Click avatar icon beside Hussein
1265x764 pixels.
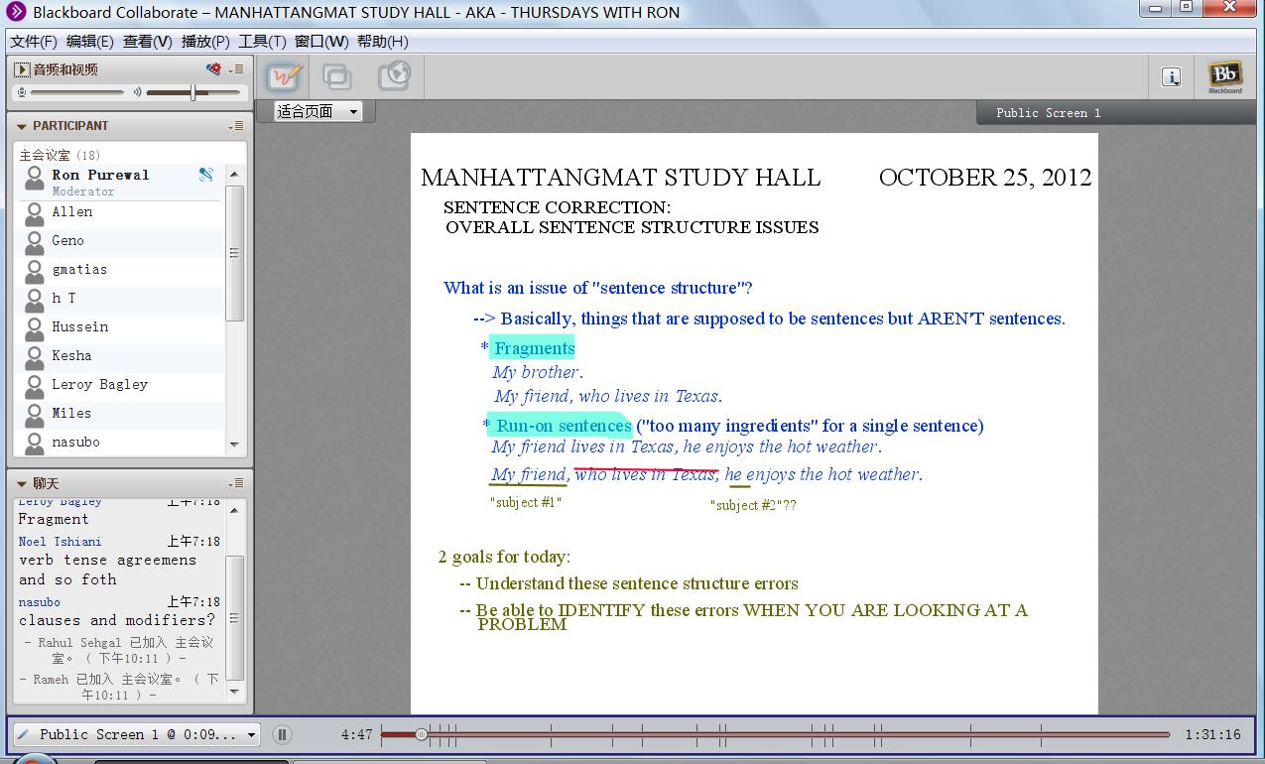pos(34,328)
